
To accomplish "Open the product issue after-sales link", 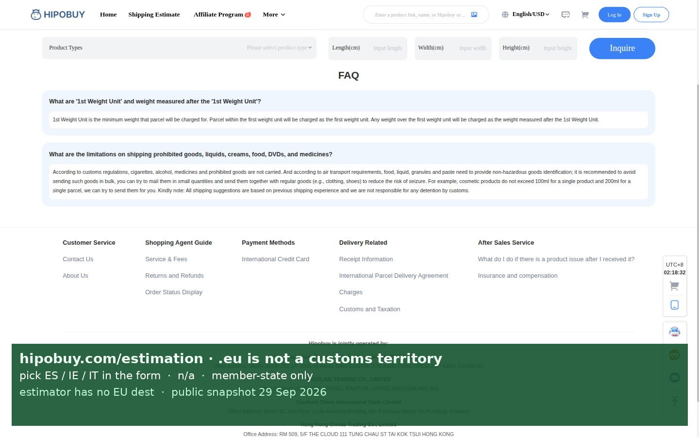I will [x=556, y=259].
